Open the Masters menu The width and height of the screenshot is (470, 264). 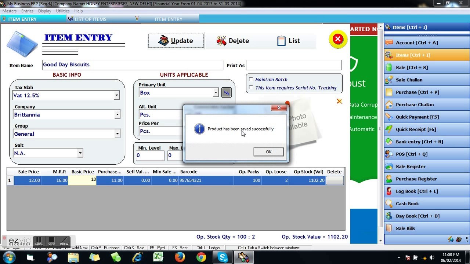click(x=9, y=11)
